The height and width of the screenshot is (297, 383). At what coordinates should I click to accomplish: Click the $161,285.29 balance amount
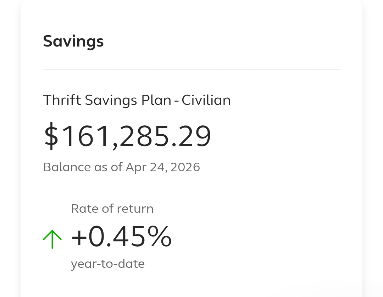127,136
